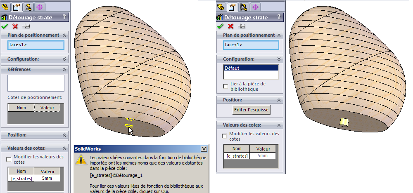Toggle the pushpin in right panel
This screenshot has width=413, height=193.
(242, 26)
